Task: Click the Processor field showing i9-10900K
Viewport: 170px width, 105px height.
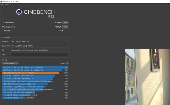Action: (40, 41)
